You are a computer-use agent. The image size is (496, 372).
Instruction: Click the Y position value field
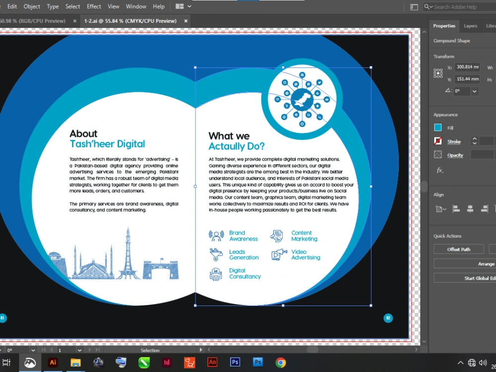coord(467,79)
